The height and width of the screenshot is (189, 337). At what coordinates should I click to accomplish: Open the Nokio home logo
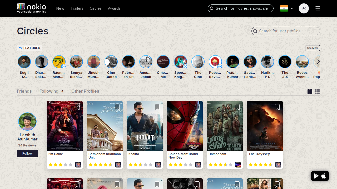(x=31, y=8)
